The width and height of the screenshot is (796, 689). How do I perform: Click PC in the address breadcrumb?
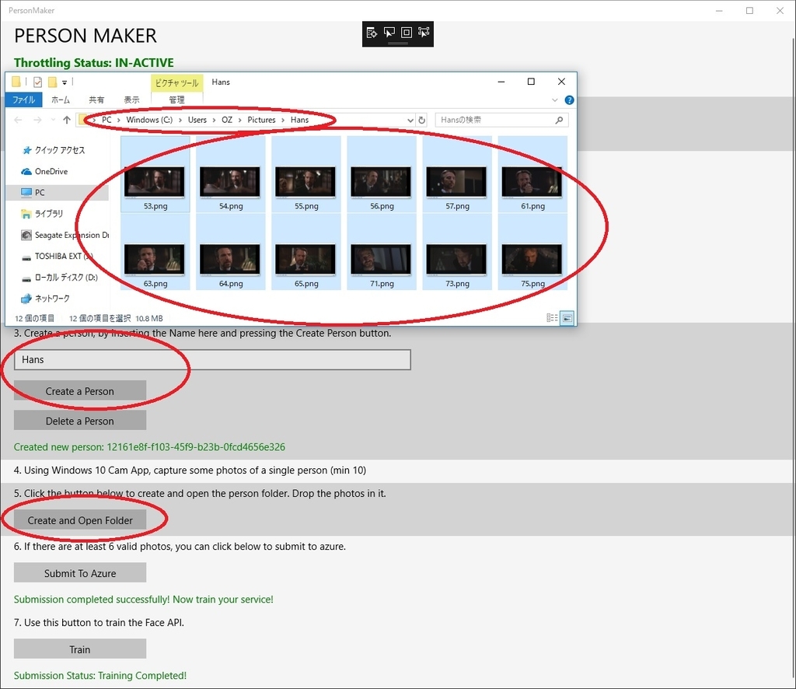coord(106,120)
